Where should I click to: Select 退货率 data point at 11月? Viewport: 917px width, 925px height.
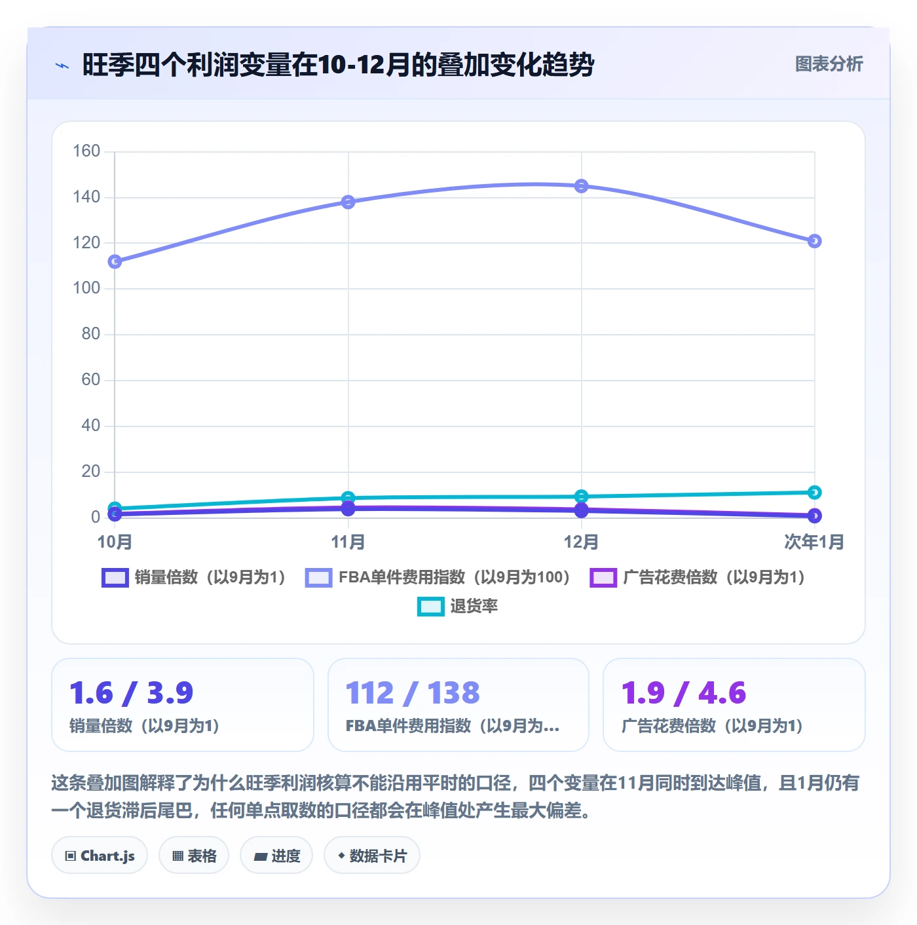point(348,497)
